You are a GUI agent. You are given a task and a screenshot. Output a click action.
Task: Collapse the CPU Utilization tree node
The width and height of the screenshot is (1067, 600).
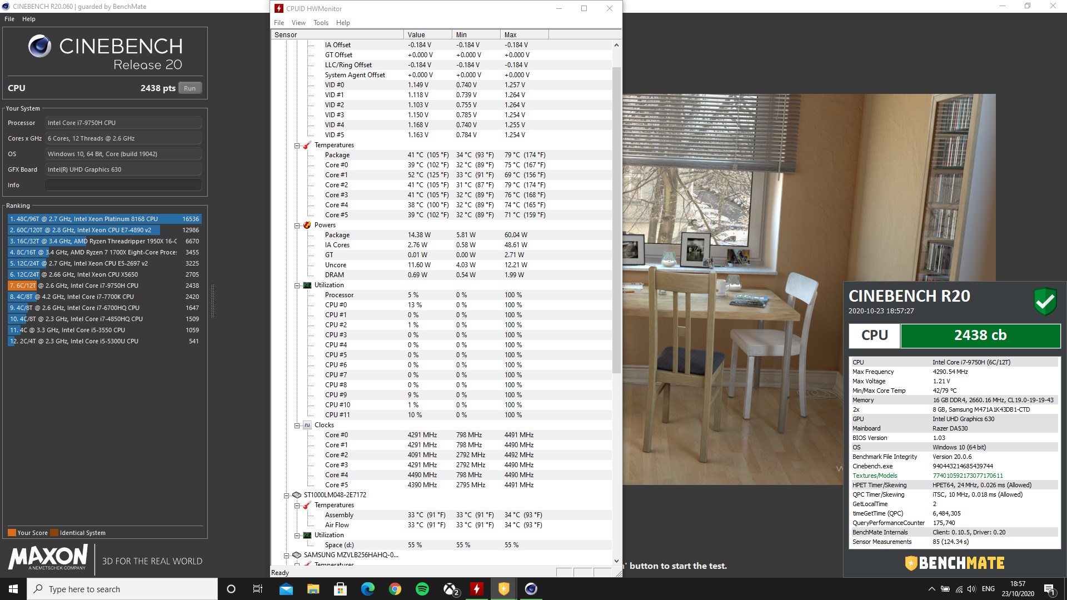point(297,286)
